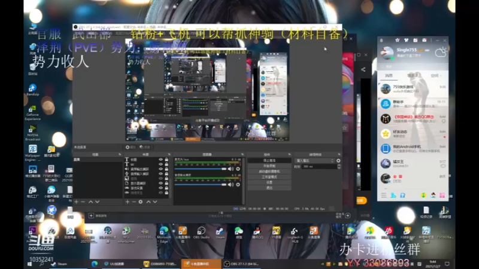Click 开始录制 button in OBS controls
The width and height of the screenshot is (479, 269).
[269, 166]
